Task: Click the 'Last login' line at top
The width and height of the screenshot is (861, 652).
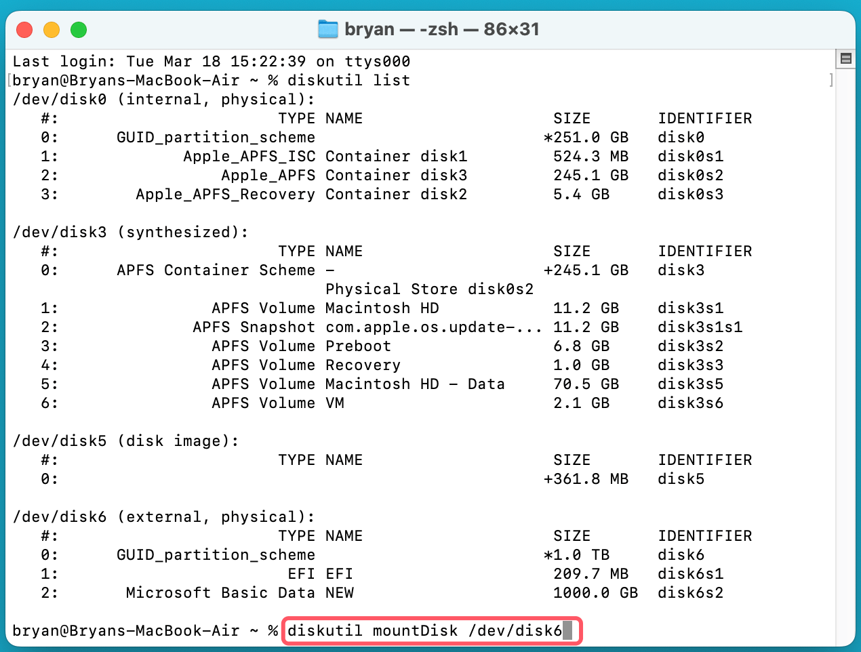Action: click(x=211, y=62)
